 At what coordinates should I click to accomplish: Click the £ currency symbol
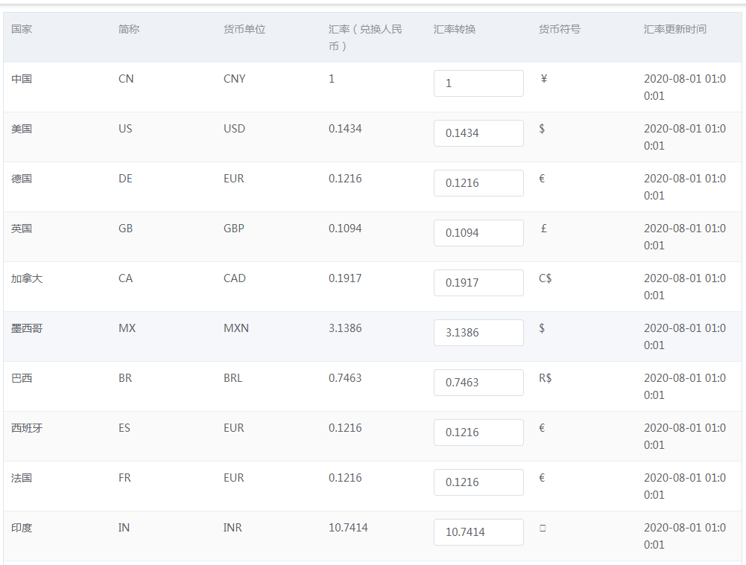544,229
